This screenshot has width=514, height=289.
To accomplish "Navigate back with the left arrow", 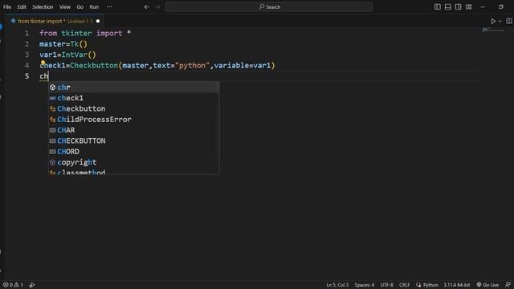I will pos(147,7).
